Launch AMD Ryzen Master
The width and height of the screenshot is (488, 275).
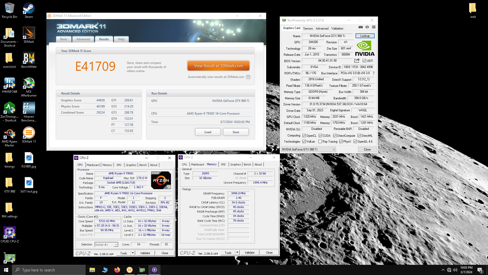(9, 137)
